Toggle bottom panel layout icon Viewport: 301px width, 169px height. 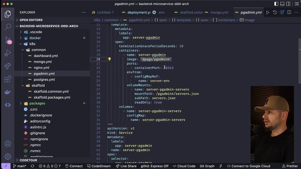(282, 4)
